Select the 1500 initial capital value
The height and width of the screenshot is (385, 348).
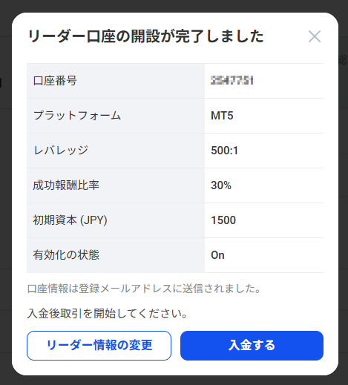click(x=223, y=220)
